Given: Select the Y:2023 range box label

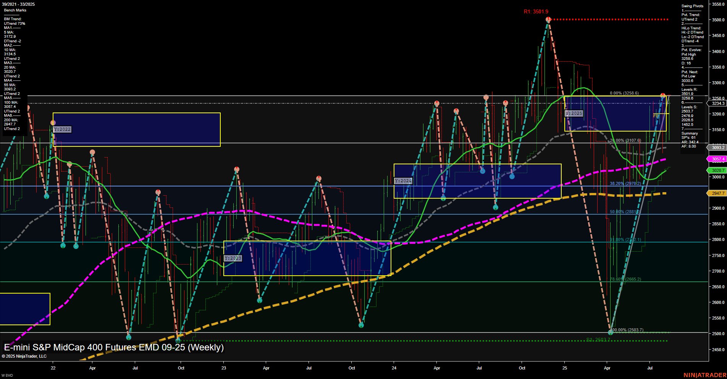Looking at the screenshot, I should point(233,258).
